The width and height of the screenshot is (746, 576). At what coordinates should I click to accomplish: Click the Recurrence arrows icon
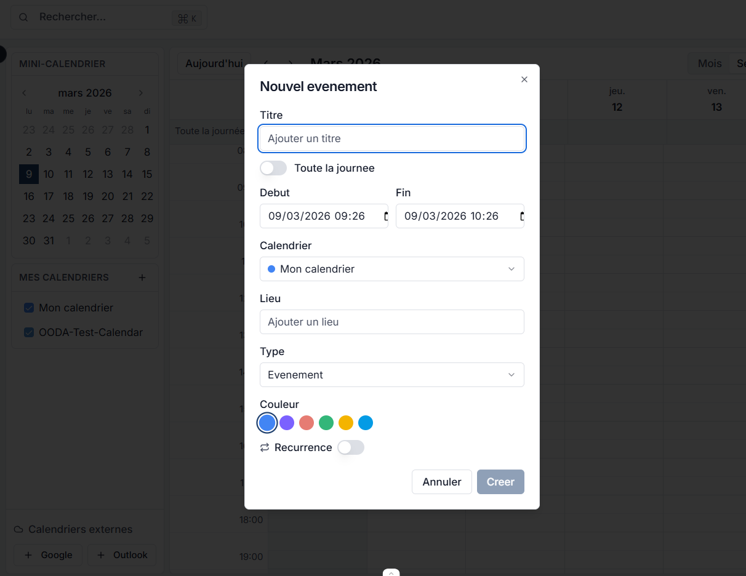[264, 447]
